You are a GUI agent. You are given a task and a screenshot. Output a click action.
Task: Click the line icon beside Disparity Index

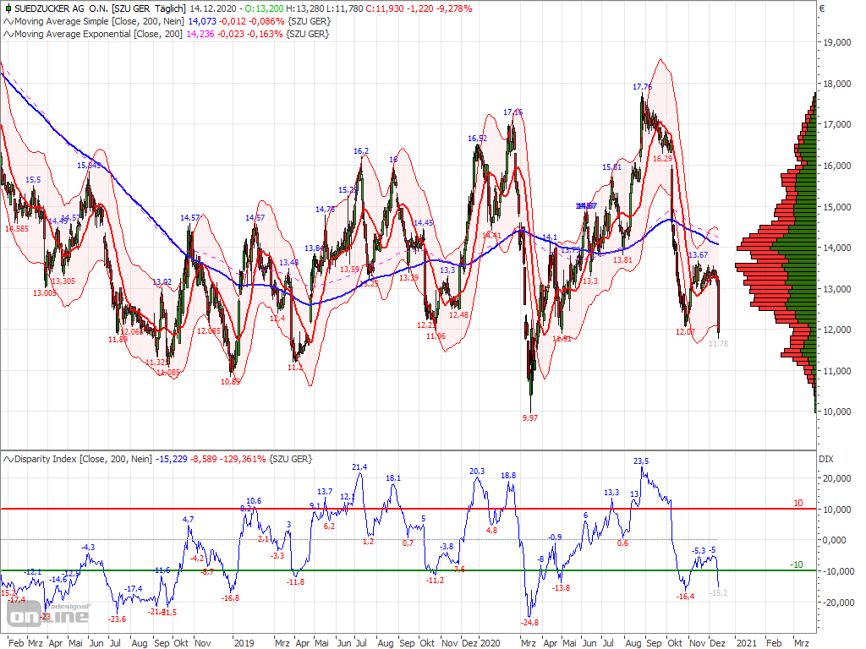(x=8, y=459)
